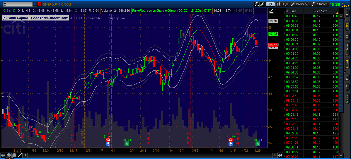This screenshot has width=351, height=159.
Task: Click the zoom in magnifier
Action: tap(9, 155)
